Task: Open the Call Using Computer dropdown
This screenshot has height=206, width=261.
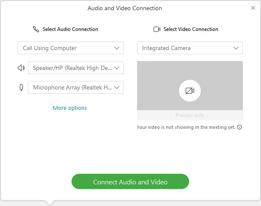Action: pos(71,48)
